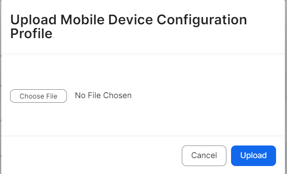Click the empty area above Choose File
Image resolution: width=287 pixels, height=174 pixels.
[84, 71]
